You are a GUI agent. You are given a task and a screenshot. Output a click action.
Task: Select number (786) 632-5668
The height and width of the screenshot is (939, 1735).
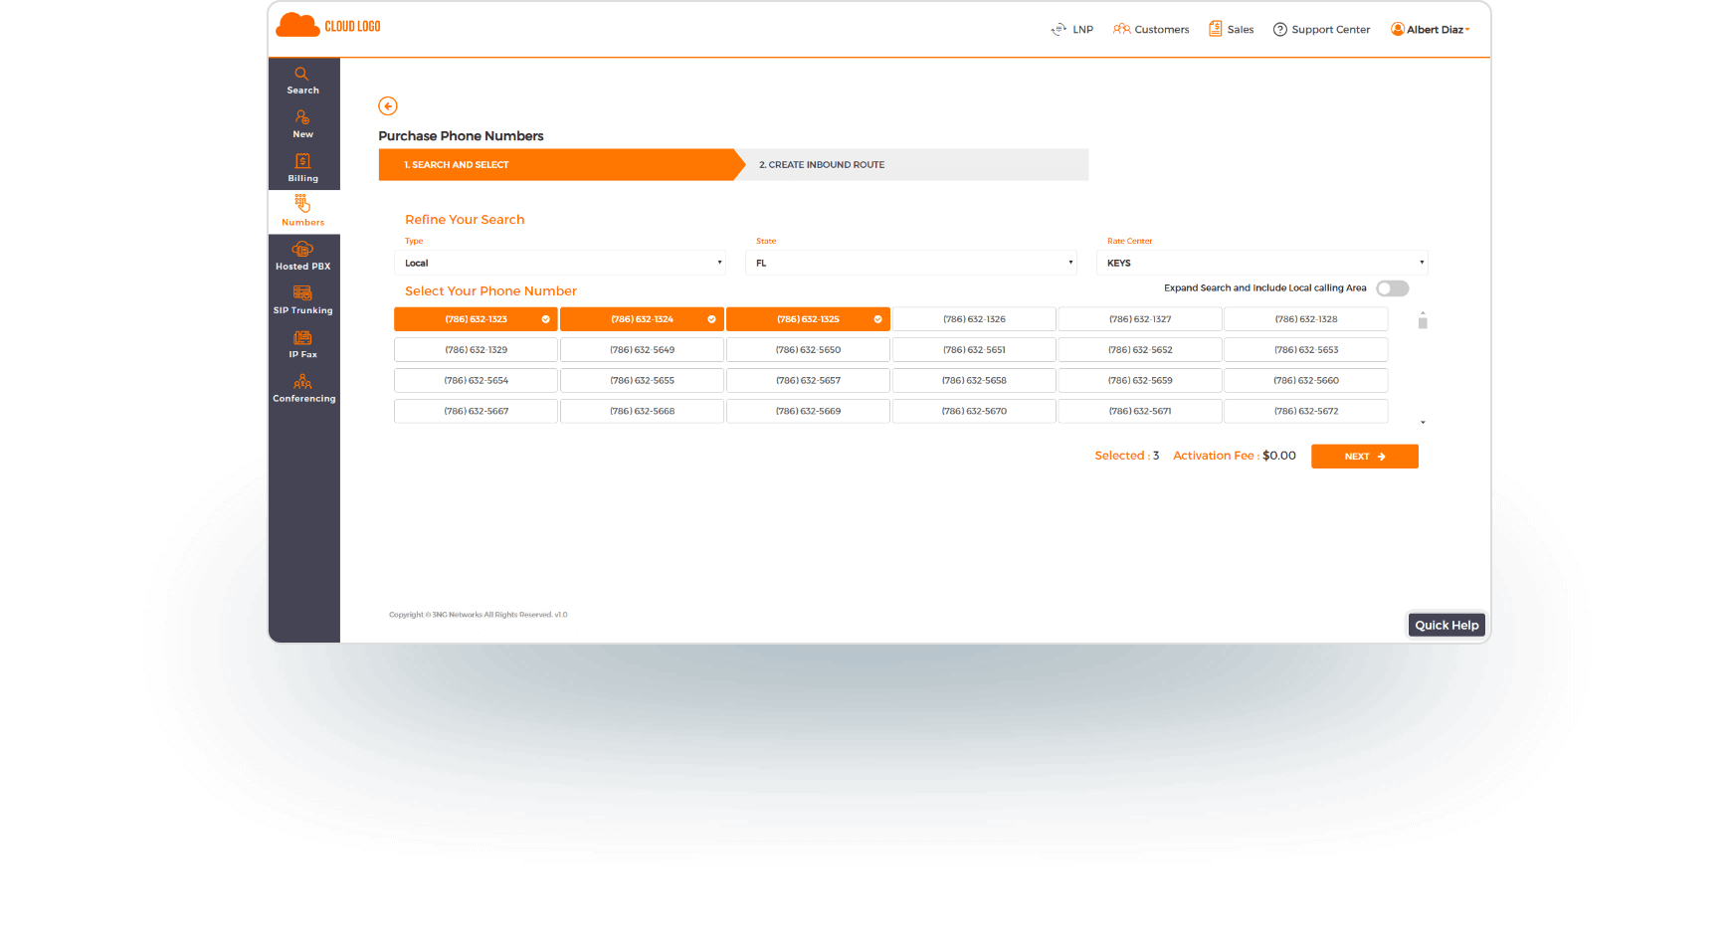[x=642, y=411]
